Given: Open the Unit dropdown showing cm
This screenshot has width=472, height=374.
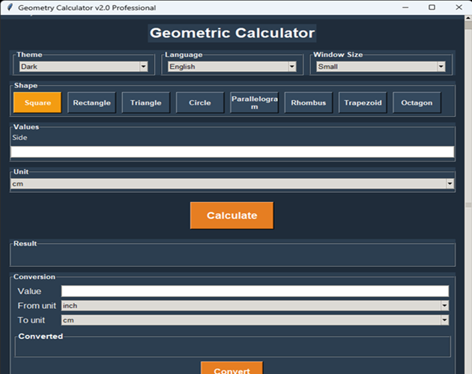Looking at the screenshot, I should click(x=232, y=184).
